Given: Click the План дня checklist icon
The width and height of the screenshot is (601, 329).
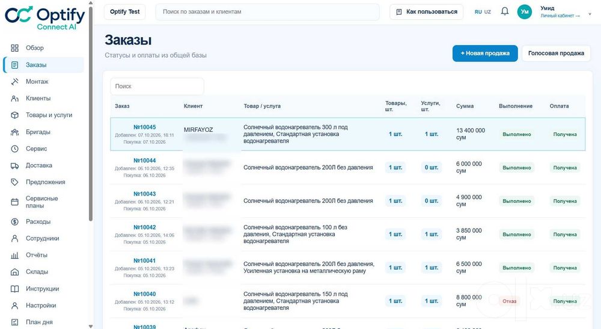Looking at the screenshot, I should pyautogui.click(x=14, y=322).
